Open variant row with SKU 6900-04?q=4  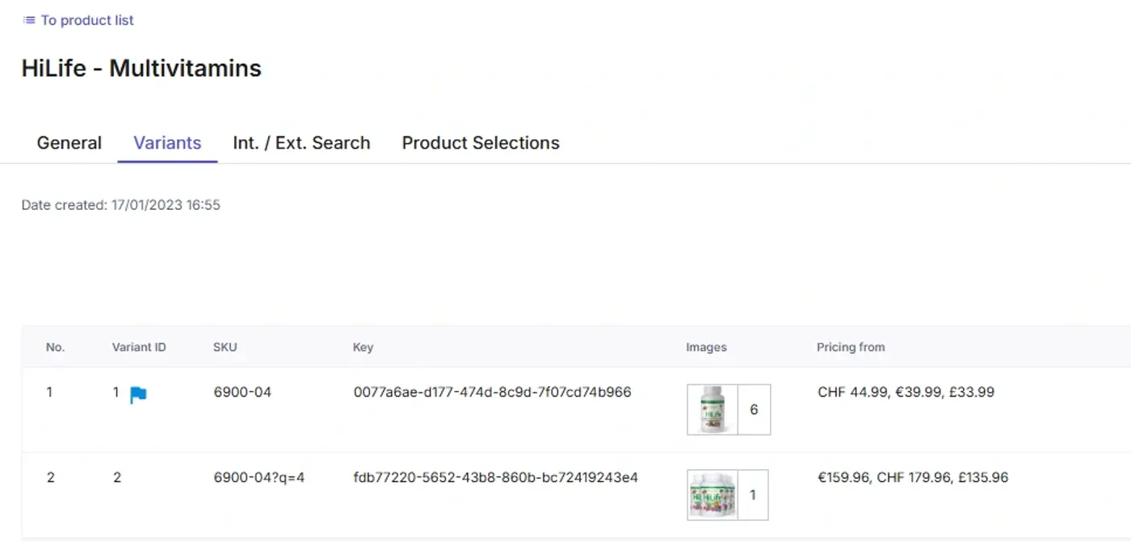coord(576,495)
